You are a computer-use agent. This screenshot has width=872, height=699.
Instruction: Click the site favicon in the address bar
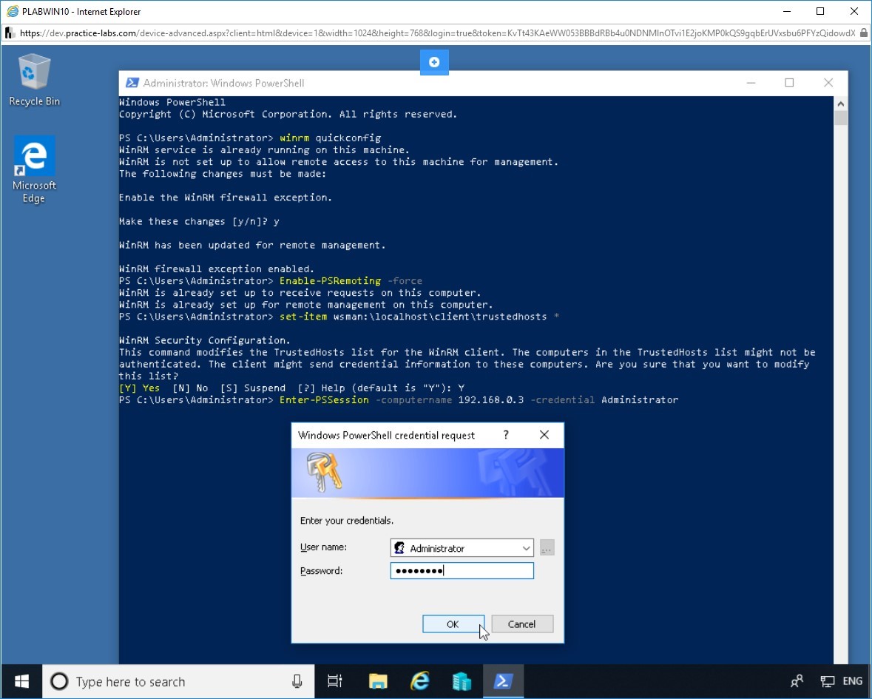[x=10, y=33]
